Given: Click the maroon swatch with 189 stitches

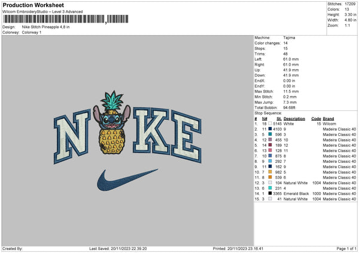Looking at the screenshot, I should [270, 145].
